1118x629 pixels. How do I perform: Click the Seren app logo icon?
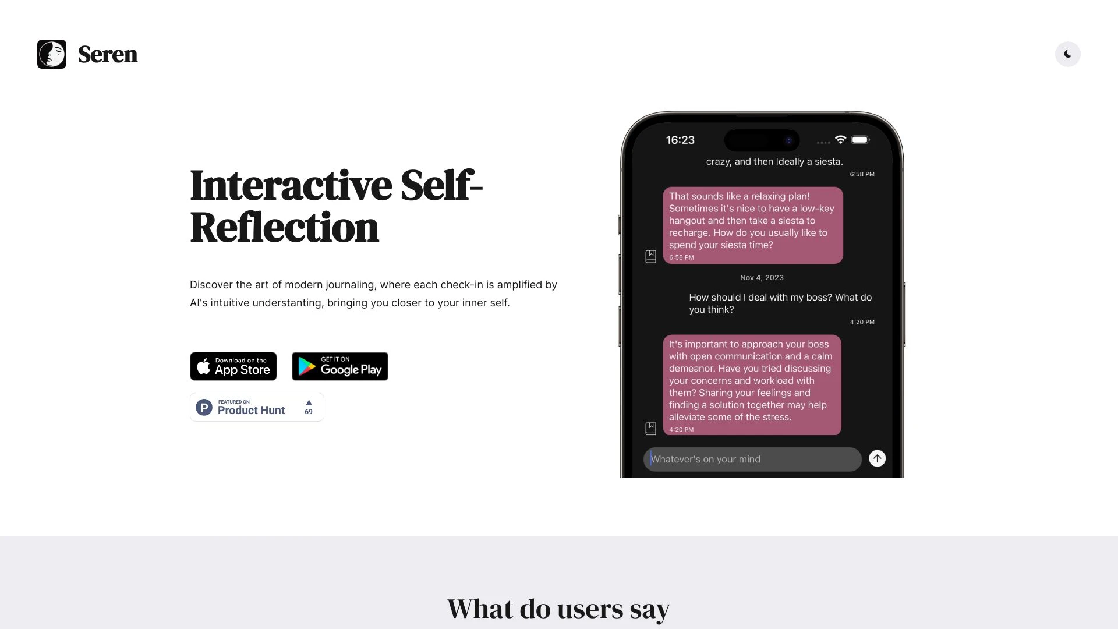point(51,54)
